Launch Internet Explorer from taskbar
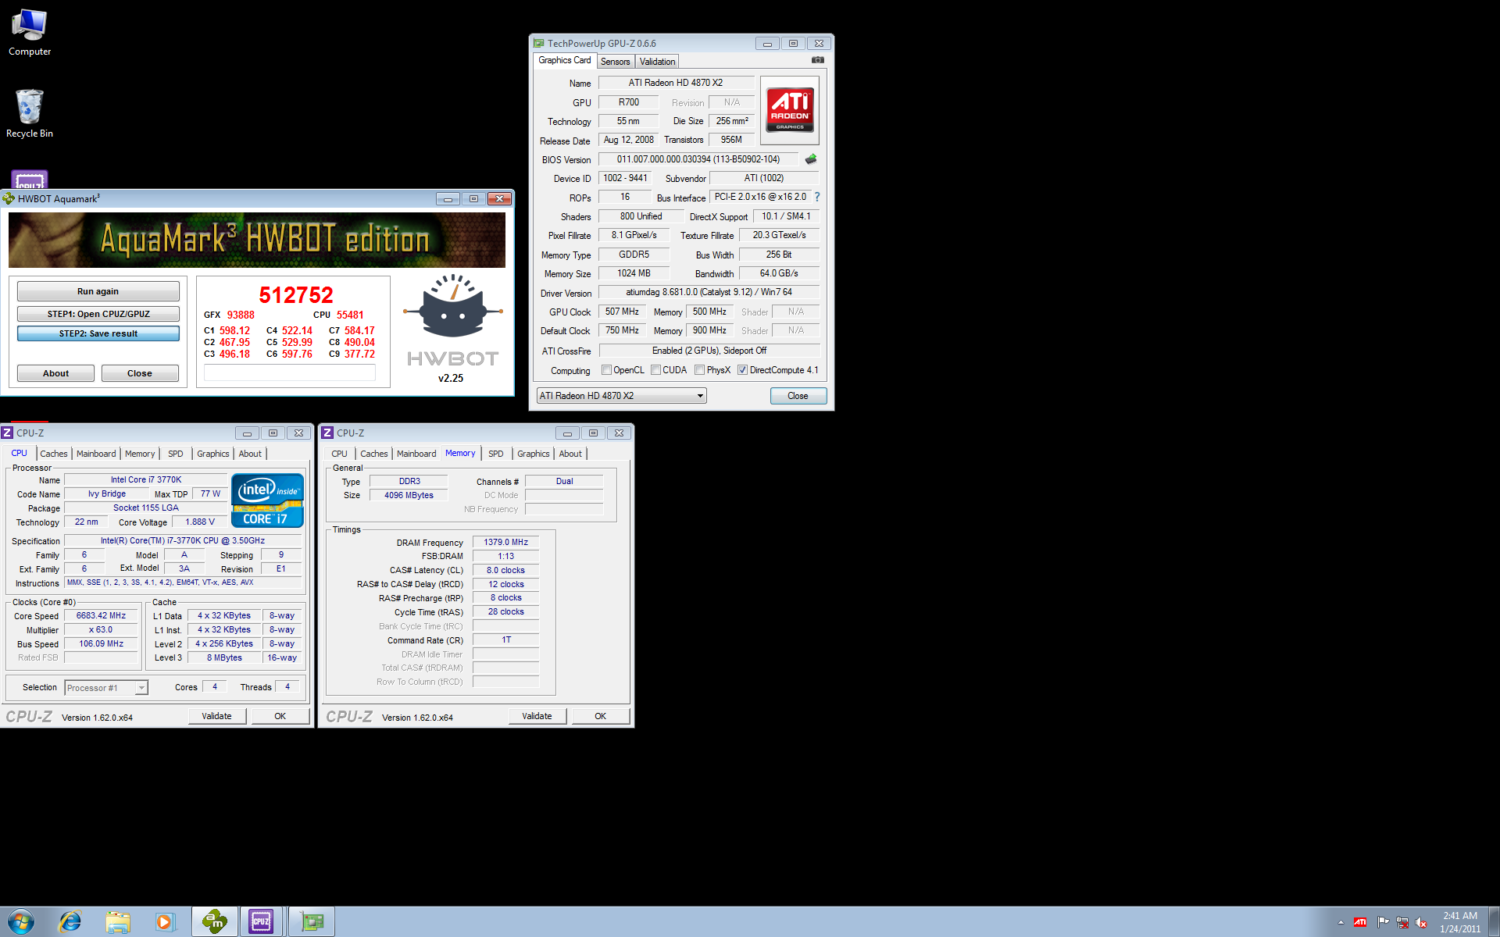 tap(70, 922)
